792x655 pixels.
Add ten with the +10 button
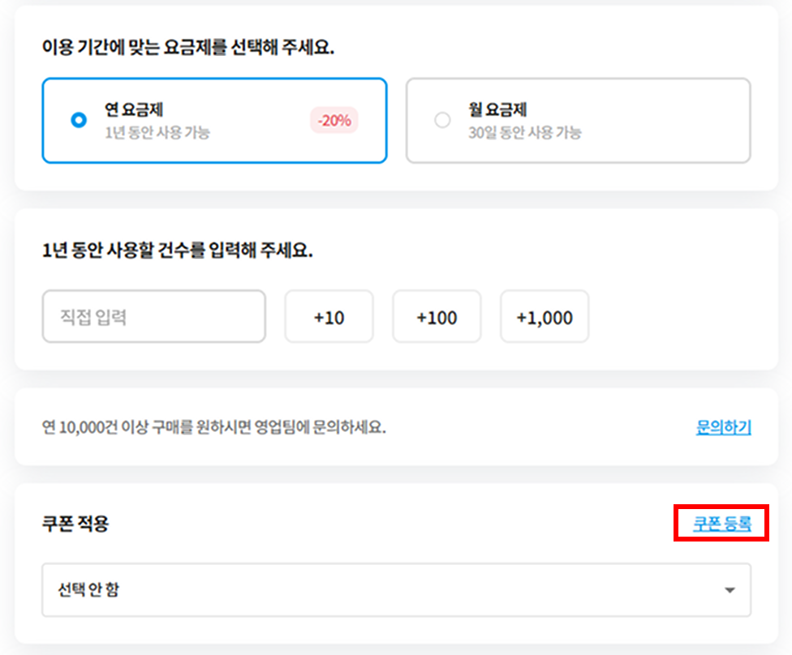point(329,317)
